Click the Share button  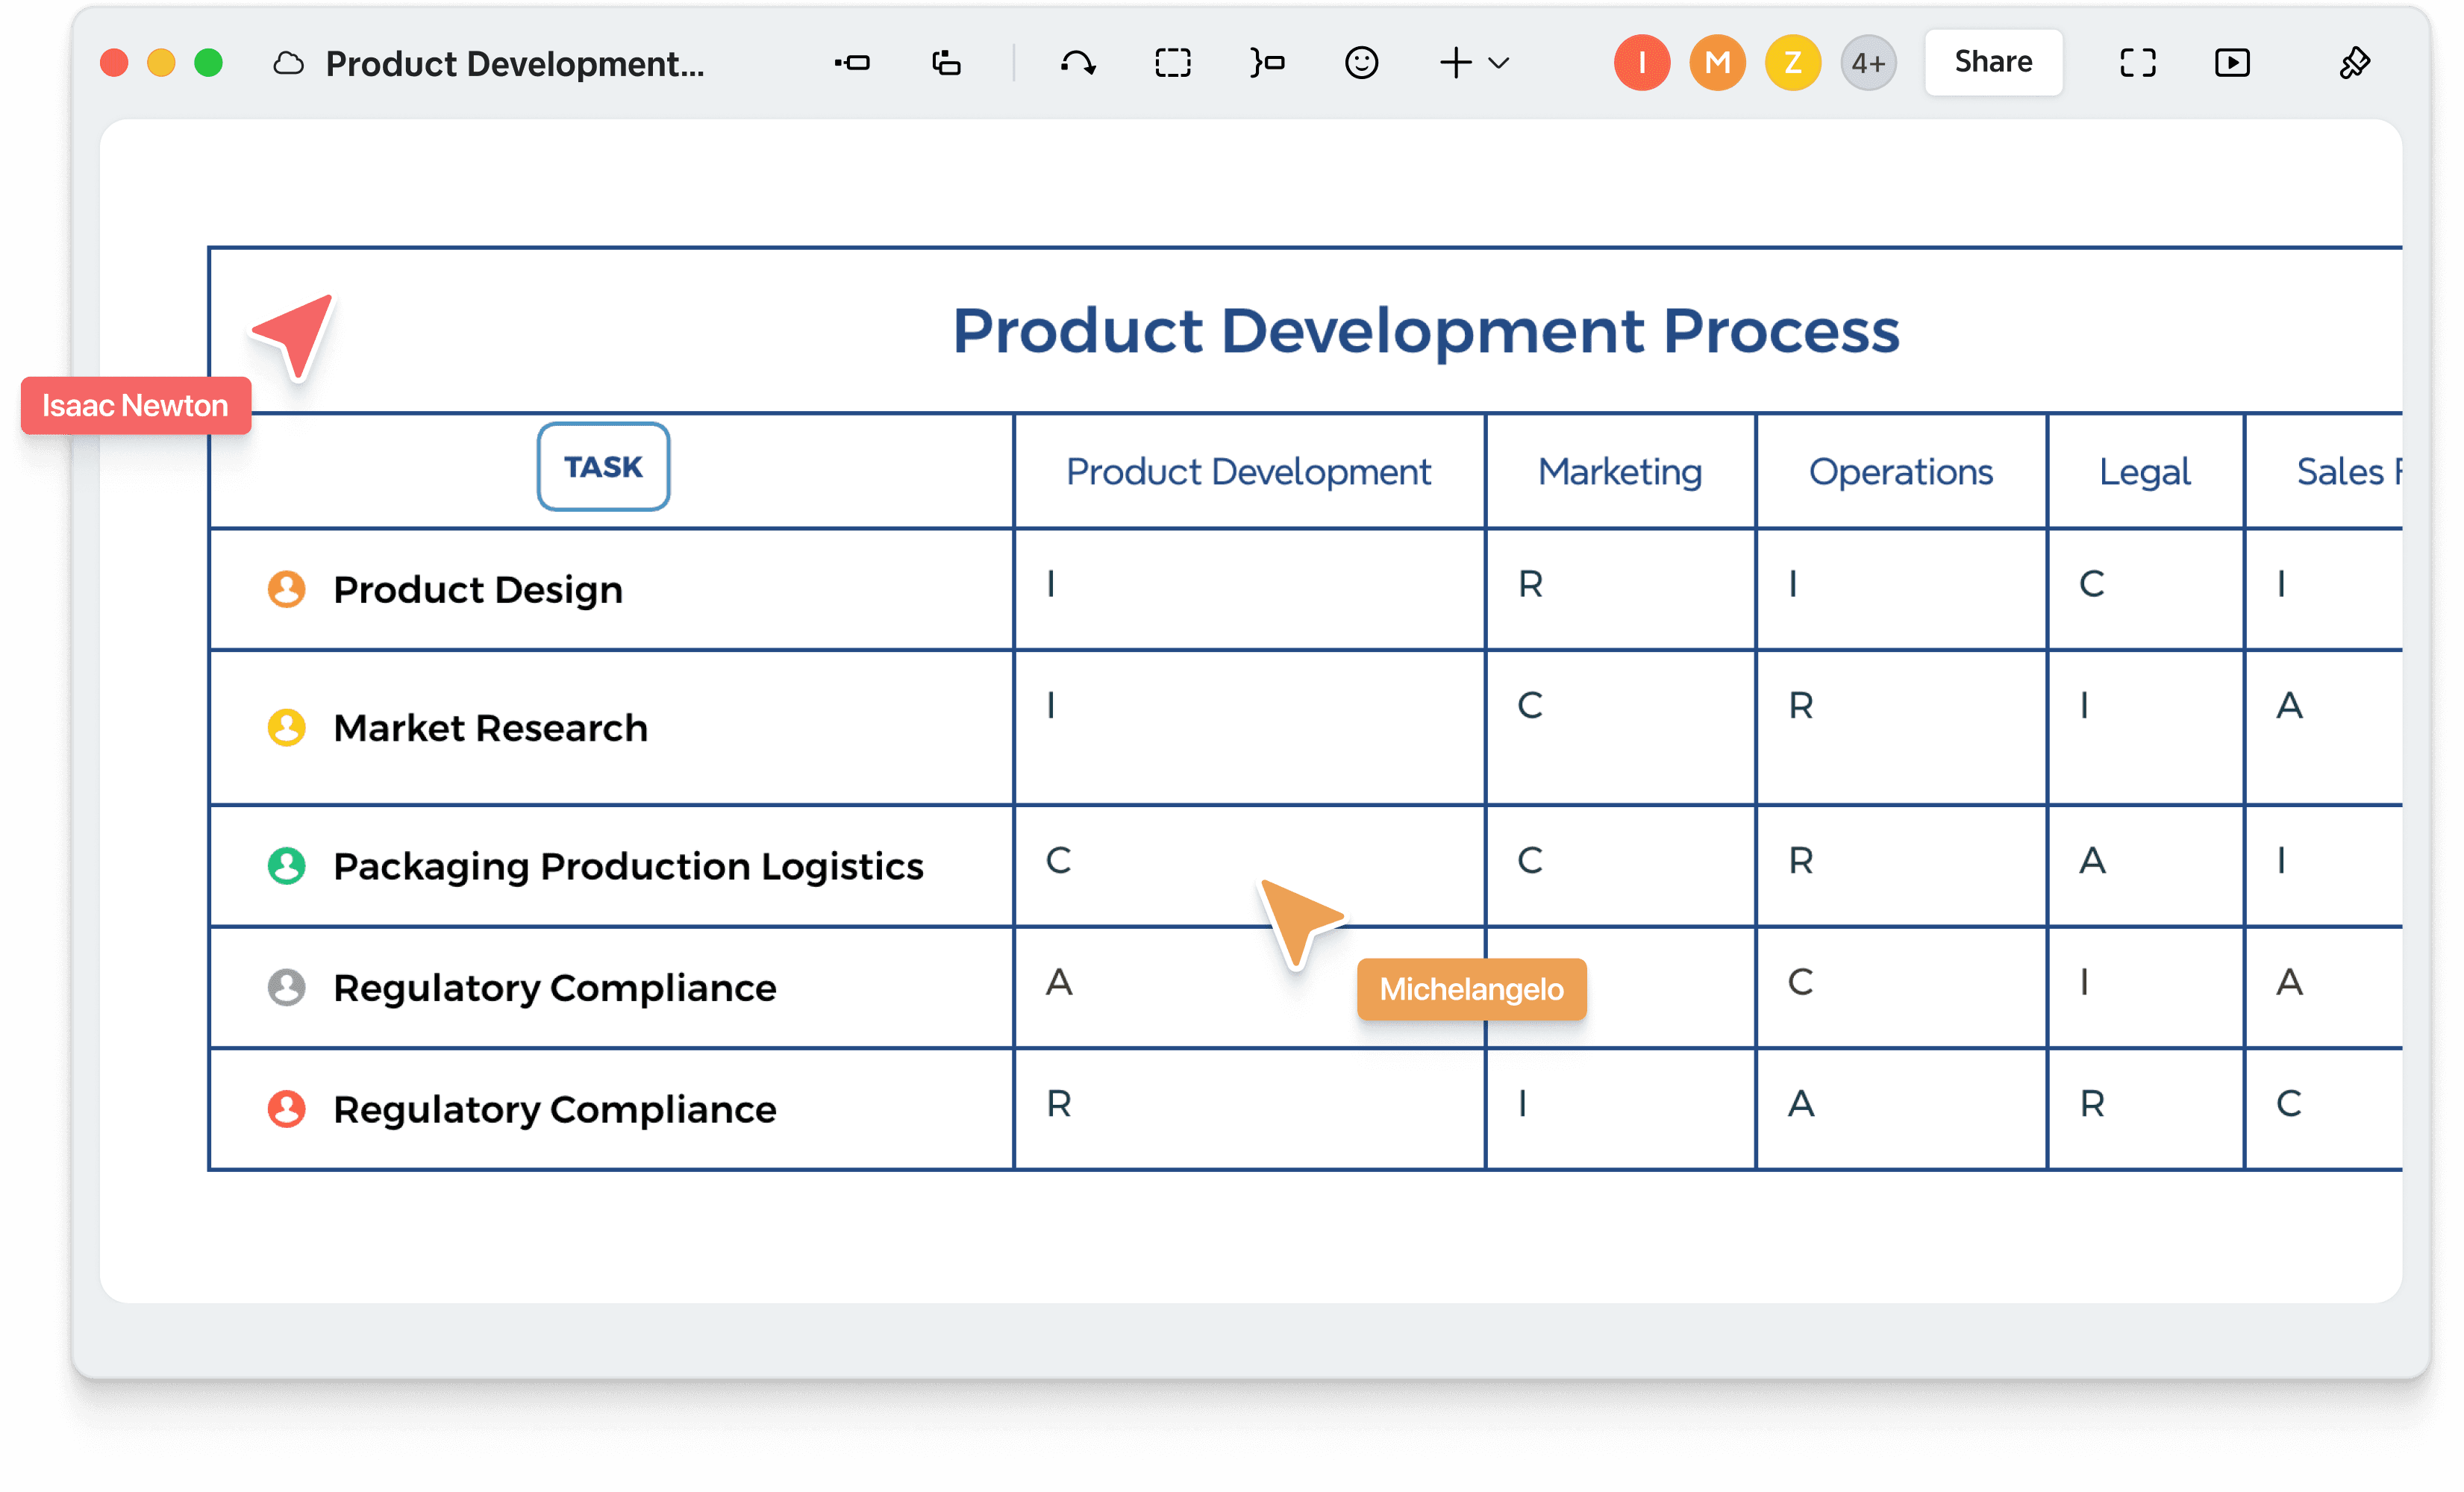point(1992,61)
